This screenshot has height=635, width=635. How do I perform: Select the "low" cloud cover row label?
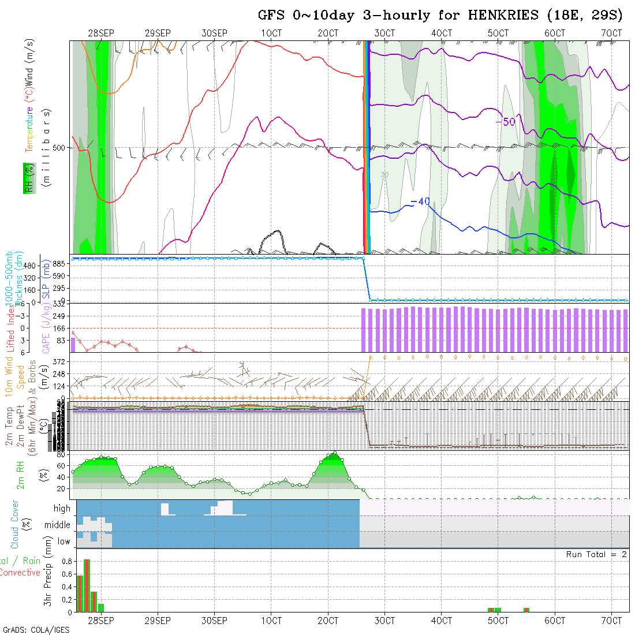click(63, 541)
